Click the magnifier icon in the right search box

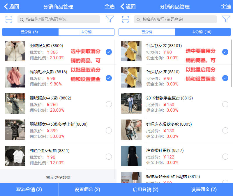coord(138,19)
